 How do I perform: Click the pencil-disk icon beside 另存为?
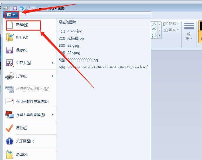(10, 63)
